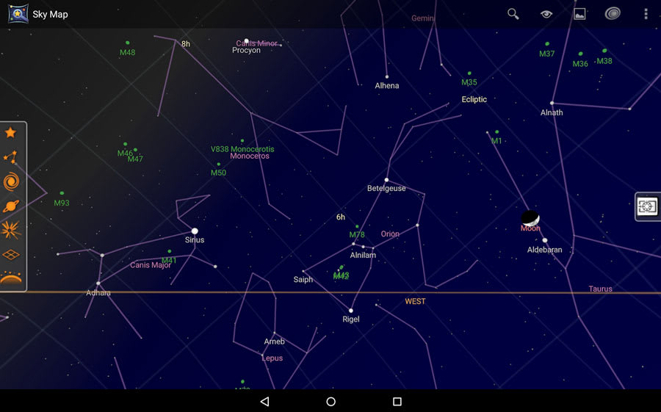The width and height of the screenshot is (661, 412).
Task: Tap the Adhara label
Action: pos(98,292)
